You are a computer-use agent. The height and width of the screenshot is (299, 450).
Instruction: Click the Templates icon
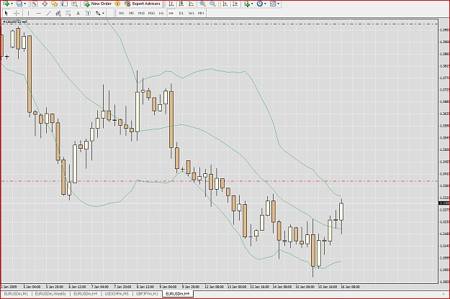pyautogui.click(x=273, y=4)
